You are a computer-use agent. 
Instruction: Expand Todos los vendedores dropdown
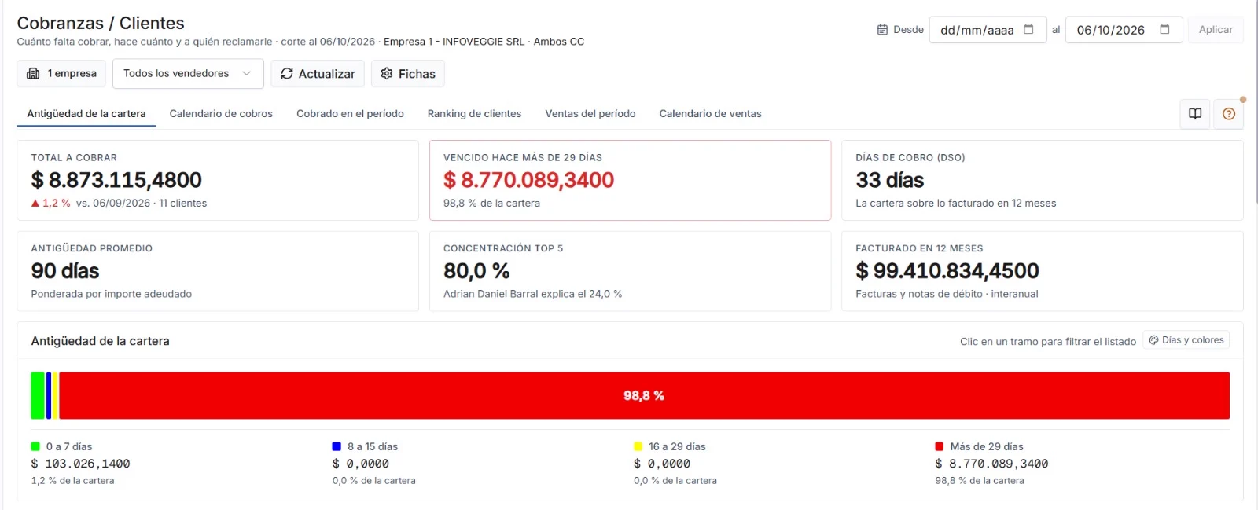188,73
